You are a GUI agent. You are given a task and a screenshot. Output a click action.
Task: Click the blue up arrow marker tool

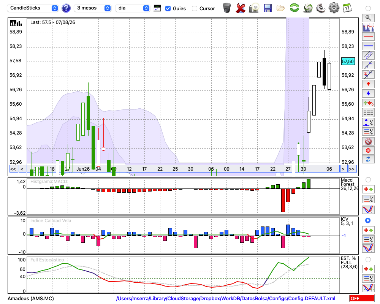click(x=368, y=93)
